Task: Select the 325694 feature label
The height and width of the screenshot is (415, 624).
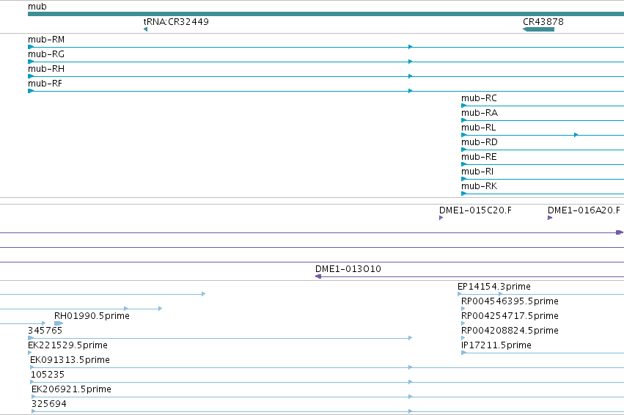Action: [49, 404]
